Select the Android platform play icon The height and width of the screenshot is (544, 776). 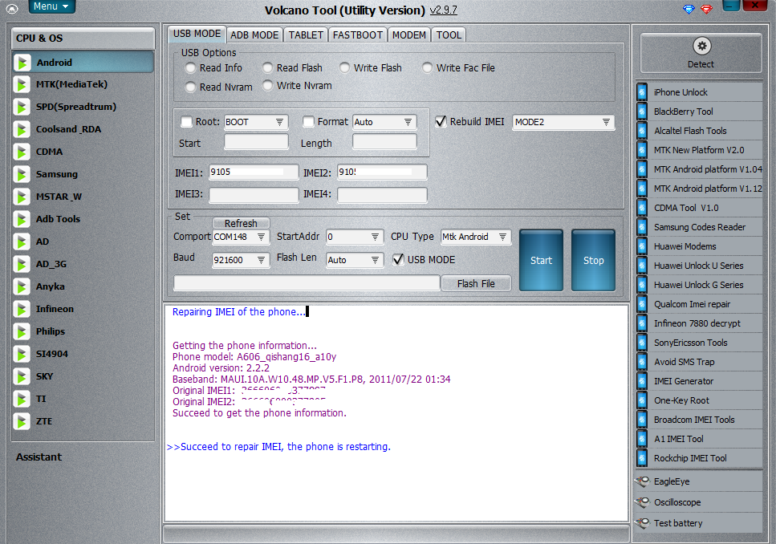coord(22,63)
